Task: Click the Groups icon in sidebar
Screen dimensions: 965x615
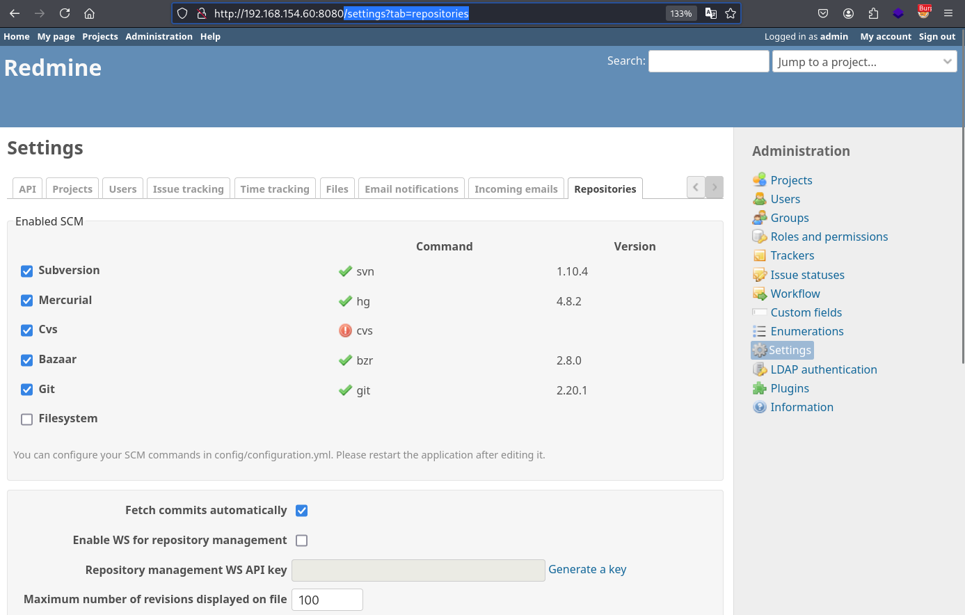Action: [760, 218]
